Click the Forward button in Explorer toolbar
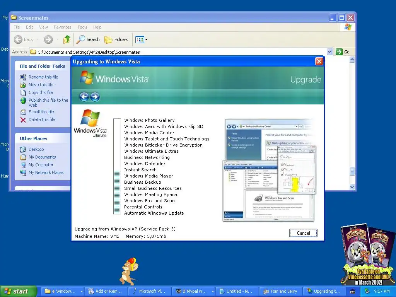This screenshot has height=297, width=396. (48, 39)
